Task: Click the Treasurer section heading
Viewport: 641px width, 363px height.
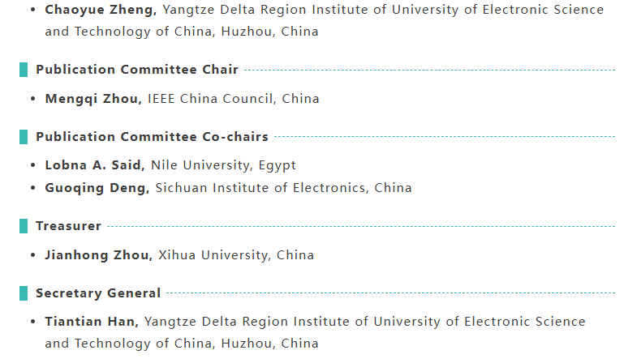Action: click(68, 226)
